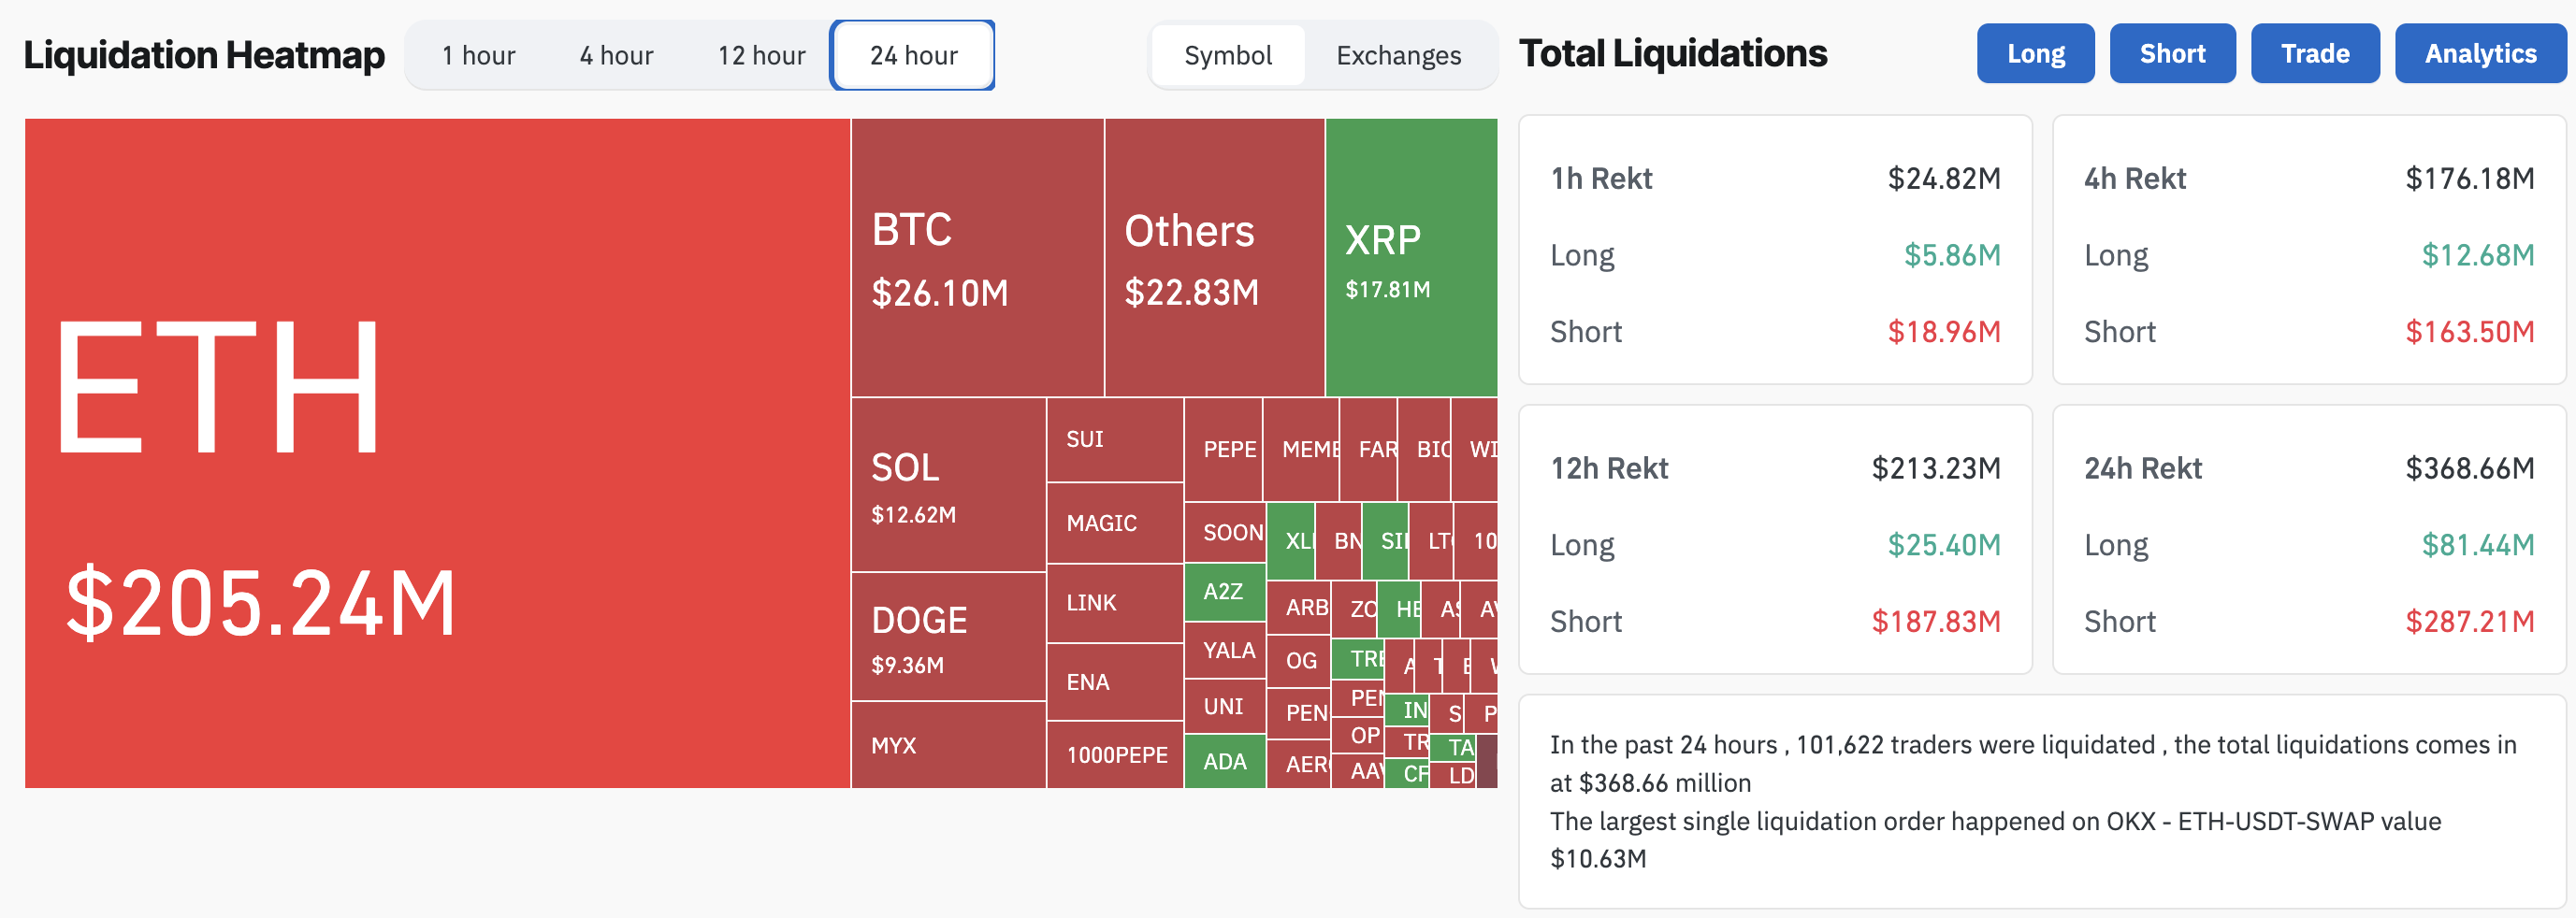The image size is (2576, 918).
Task: Switch heatmap grouping to Exchanges
Action: click(x=1398, y=55)
